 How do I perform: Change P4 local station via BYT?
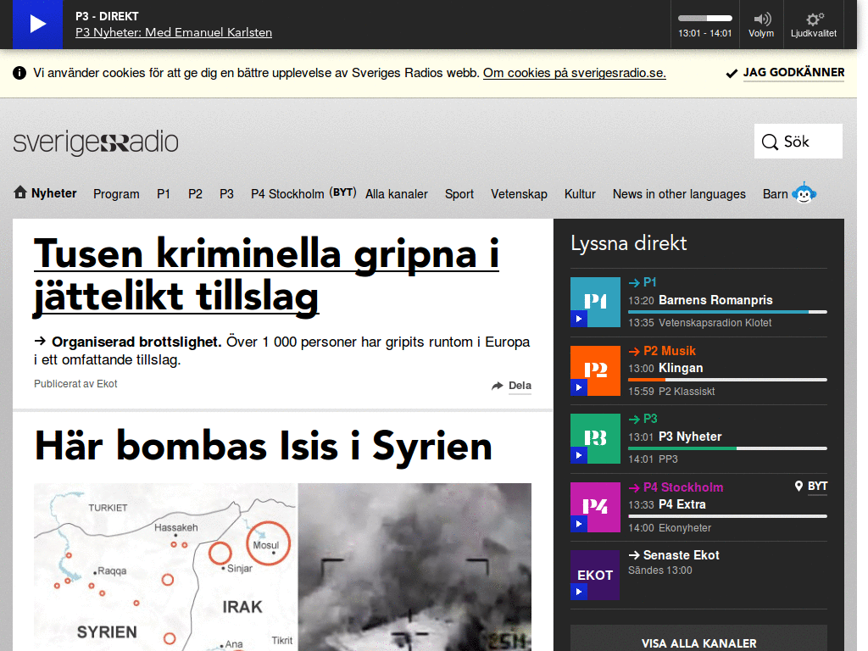coord(343,192)
